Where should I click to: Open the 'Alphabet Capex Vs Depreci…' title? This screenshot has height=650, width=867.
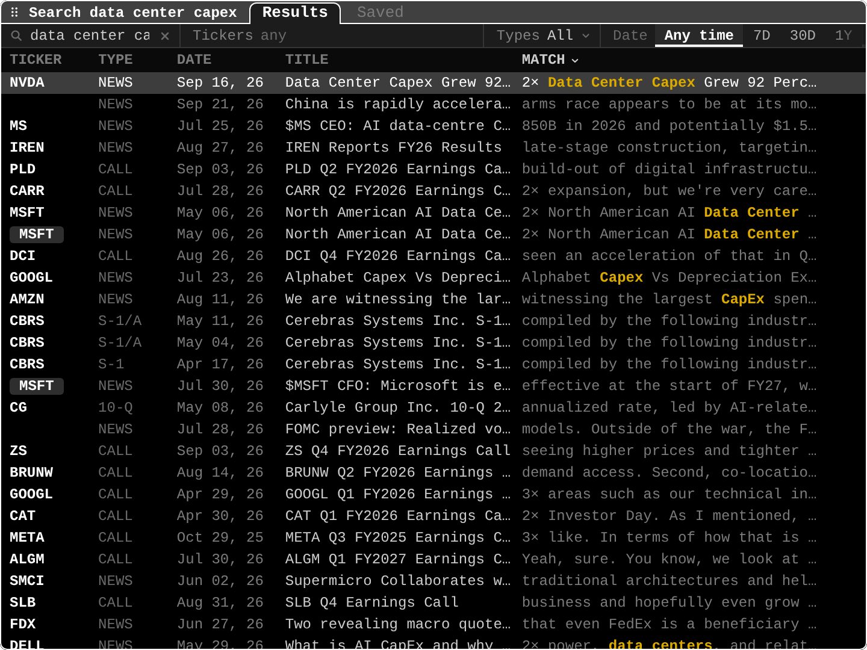pyautogui.click(x=397, y=277)
